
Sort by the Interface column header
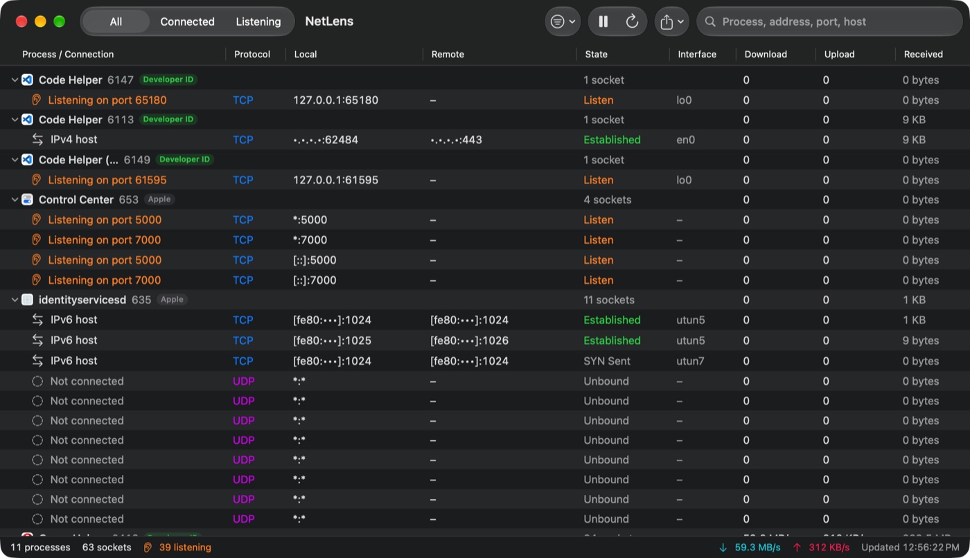[x=697, y=54]
